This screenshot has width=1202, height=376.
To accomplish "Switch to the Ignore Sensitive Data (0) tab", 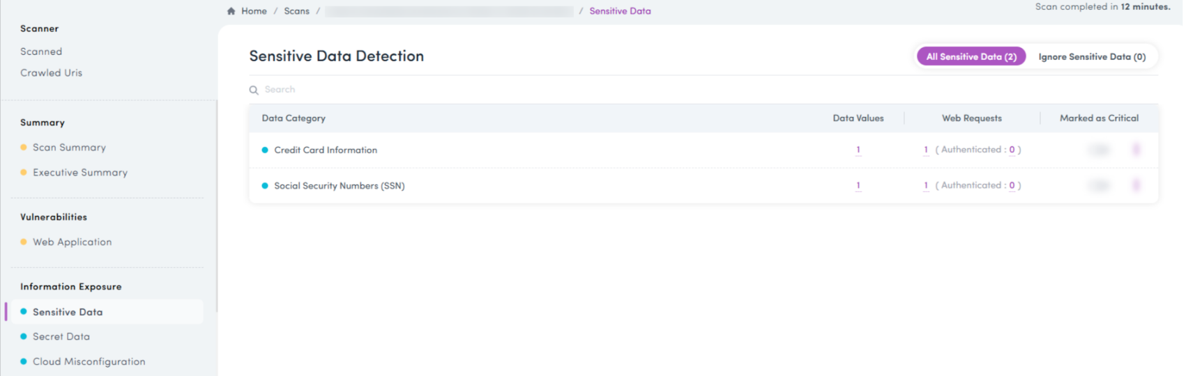I will tap(1091, 56).
